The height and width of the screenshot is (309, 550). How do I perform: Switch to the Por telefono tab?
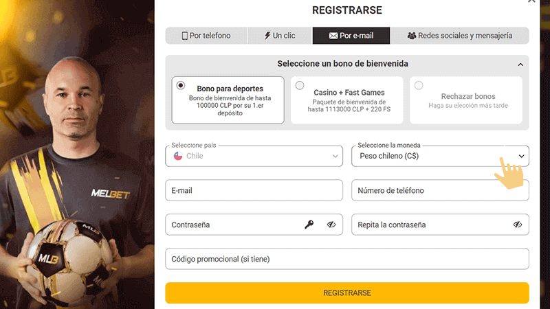pyautogui.click(x=206, y=36)
